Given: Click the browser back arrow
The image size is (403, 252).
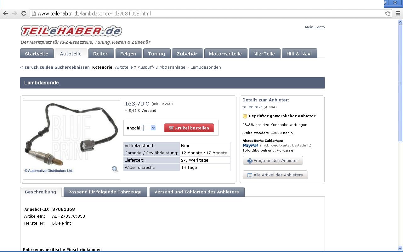Looking at the screenshot, I should (x=5, y=13).
